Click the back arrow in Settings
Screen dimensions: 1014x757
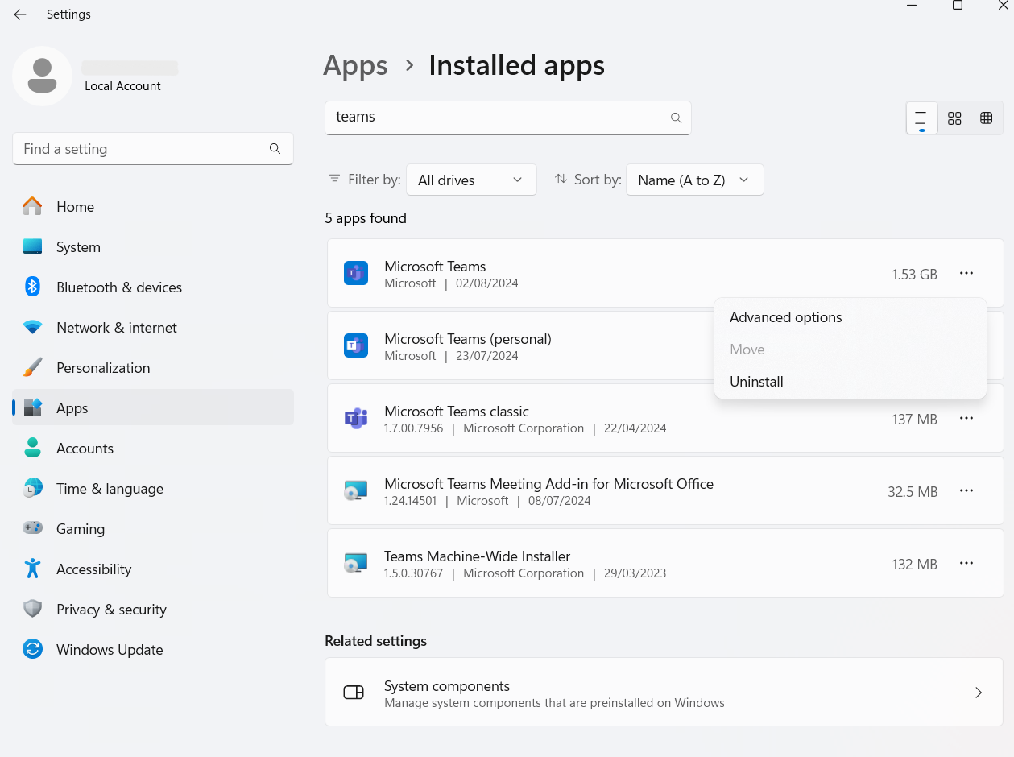pyautogui.click(x=19, y=14)
